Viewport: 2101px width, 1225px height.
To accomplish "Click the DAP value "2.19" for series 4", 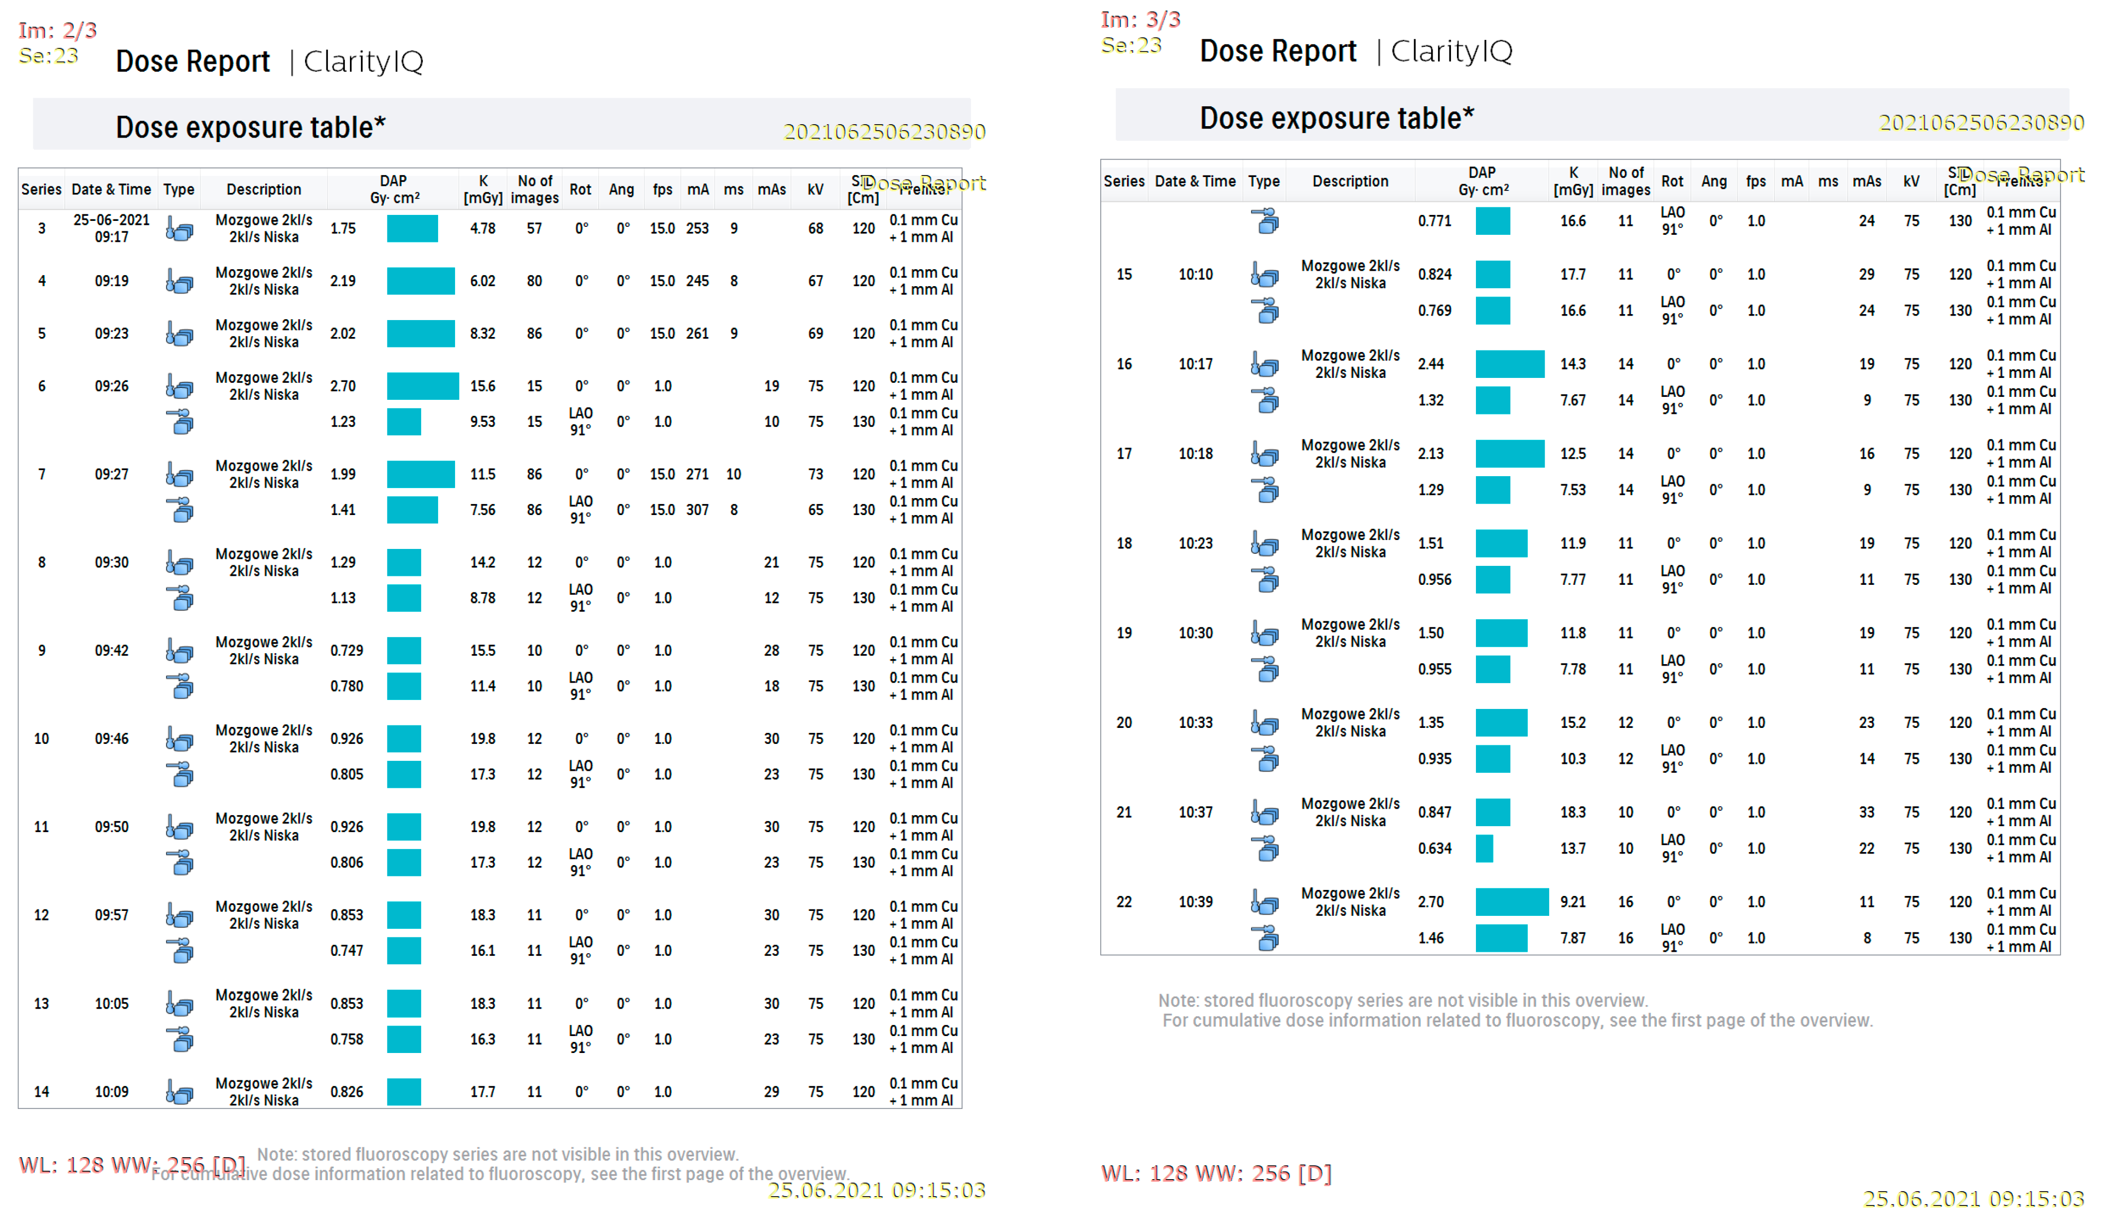I will 343,281.
